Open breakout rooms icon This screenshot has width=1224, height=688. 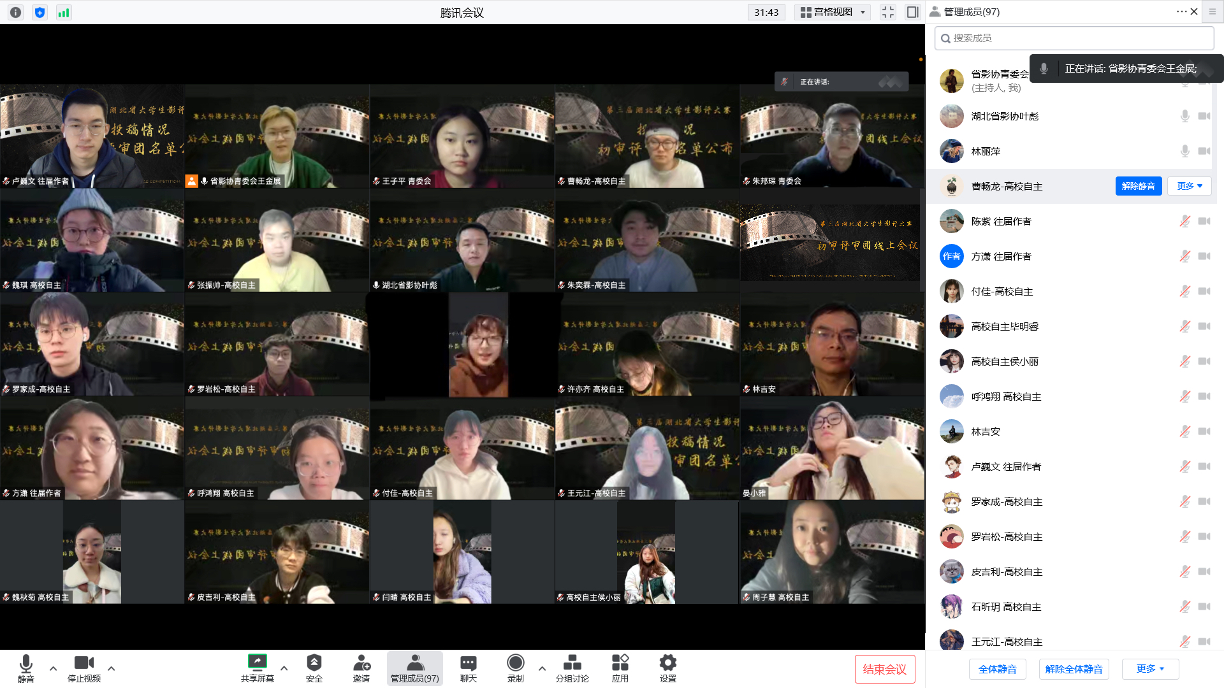[572, 663]
